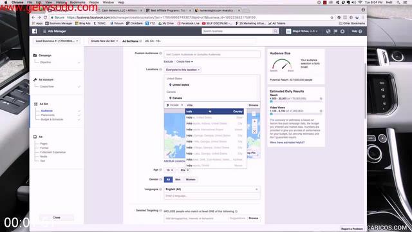Open the Ads Manager hamburger menu
412x232 pixels.
(x=44, y=31)
